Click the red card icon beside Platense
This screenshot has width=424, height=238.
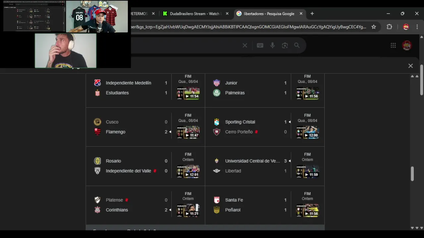coord(127,200)
